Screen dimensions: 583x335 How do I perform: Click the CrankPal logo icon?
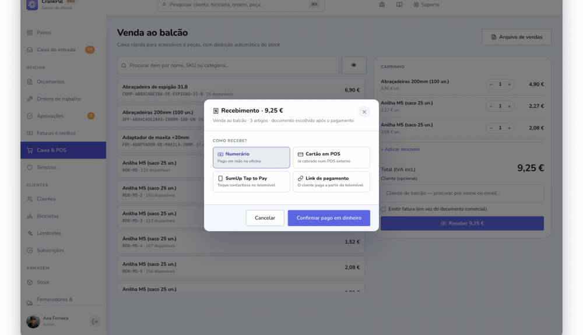pos(32,5)
